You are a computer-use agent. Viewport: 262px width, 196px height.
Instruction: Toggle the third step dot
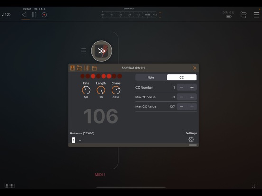pos(93,76)
